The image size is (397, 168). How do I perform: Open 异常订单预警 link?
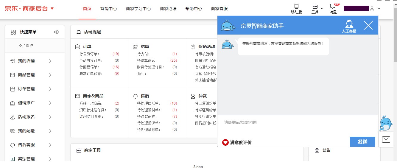pos(91,74)
